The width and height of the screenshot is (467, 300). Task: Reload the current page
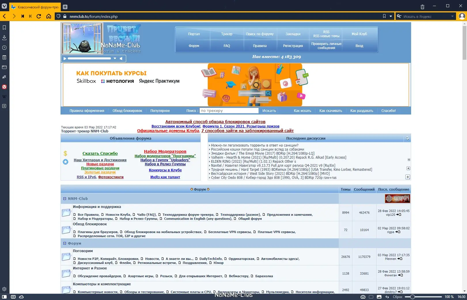coord(39,16)
